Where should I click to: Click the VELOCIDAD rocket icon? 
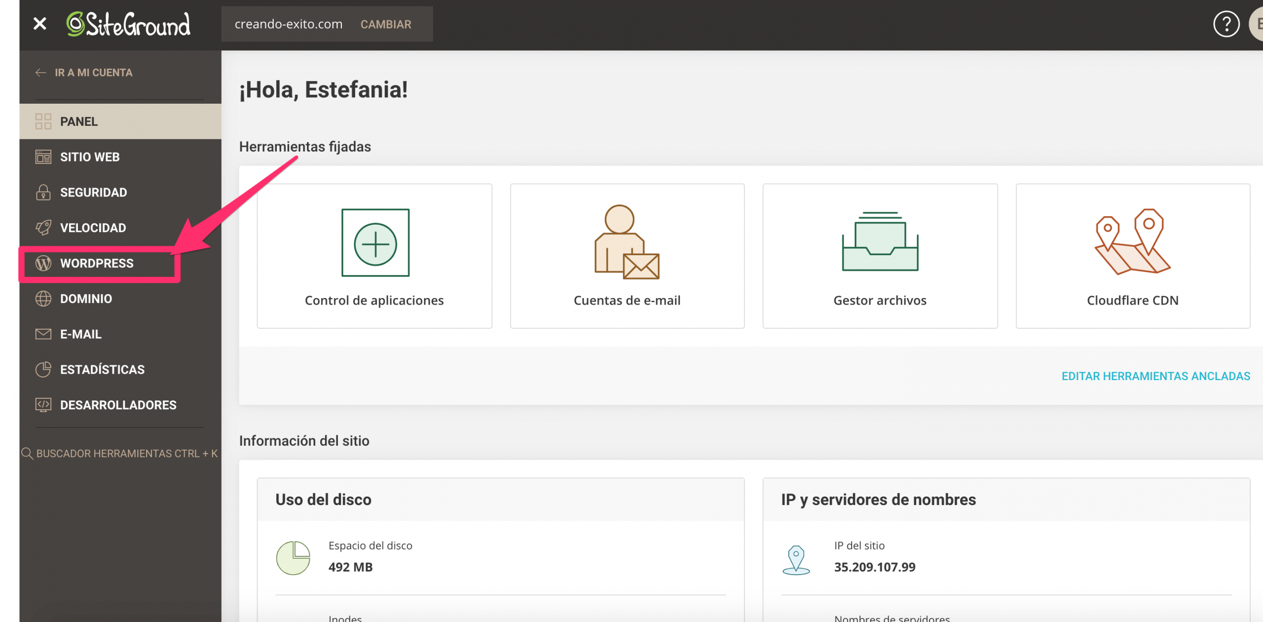coord(43,228)
